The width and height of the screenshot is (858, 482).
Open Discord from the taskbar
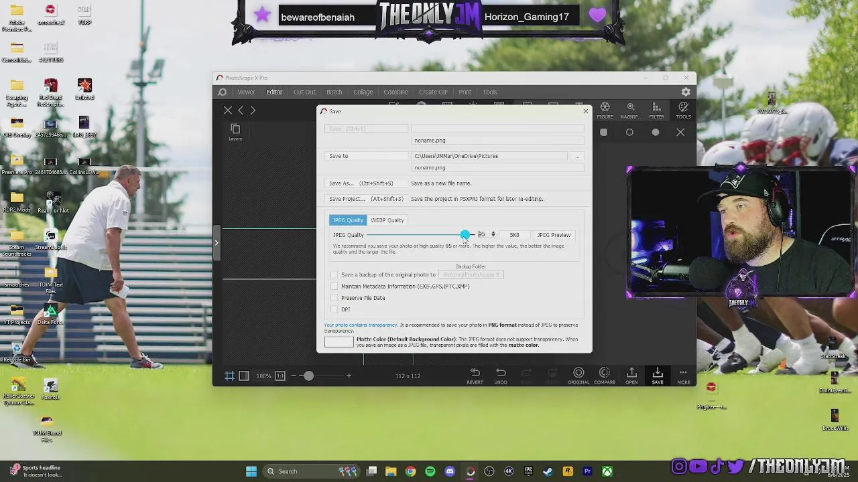[450, 471]
